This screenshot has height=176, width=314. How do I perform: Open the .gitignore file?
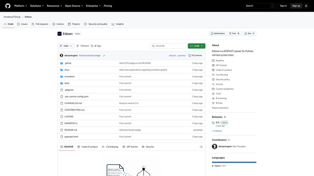(69, 90)
